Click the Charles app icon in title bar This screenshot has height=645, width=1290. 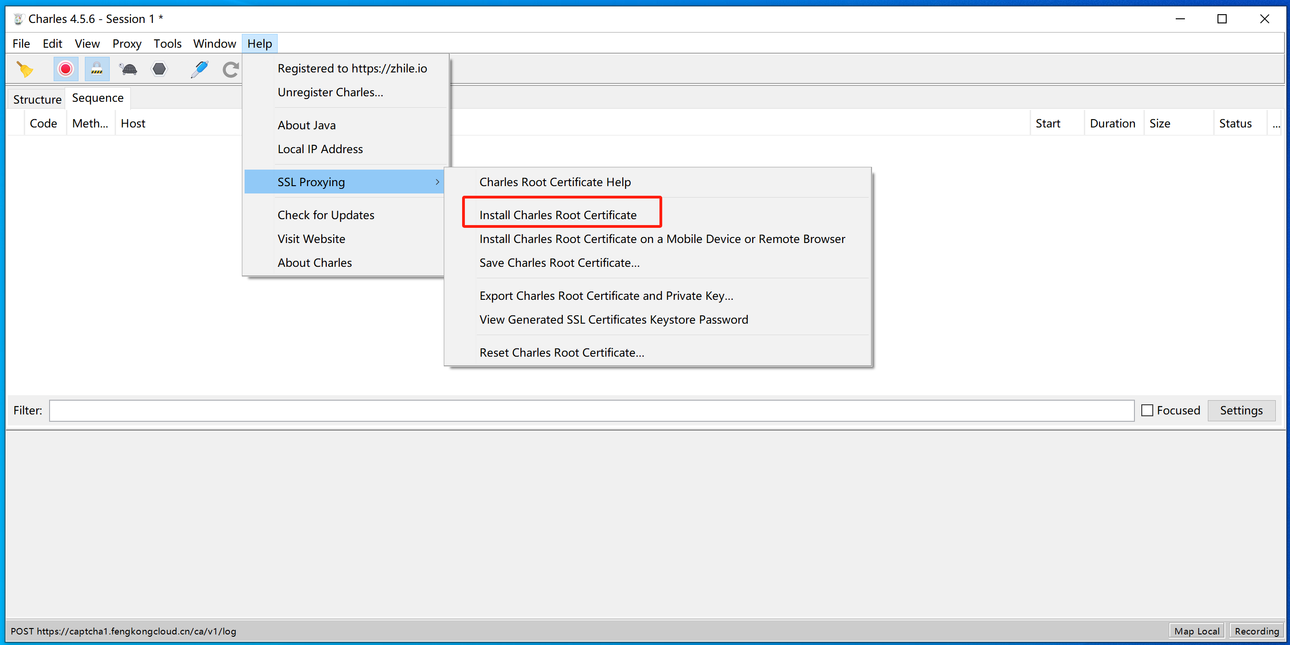pyautogui.click(x=18, y=19)
